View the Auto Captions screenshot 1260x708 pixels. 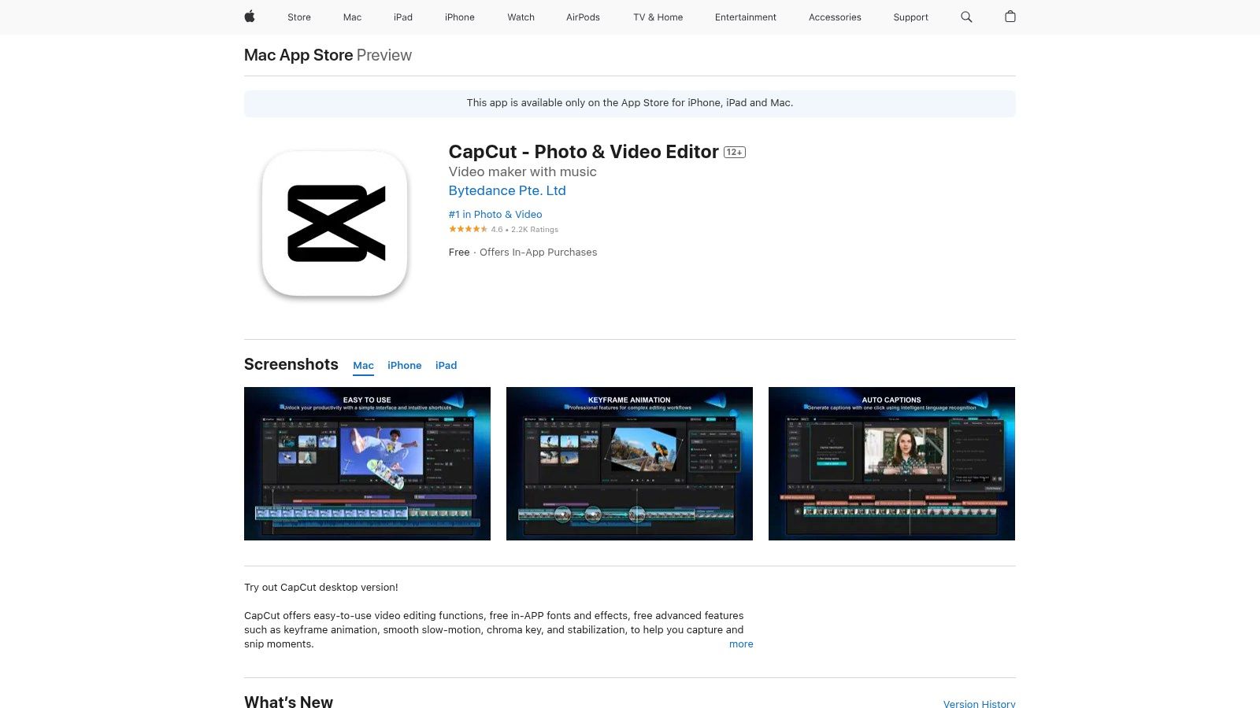[891, 463]
